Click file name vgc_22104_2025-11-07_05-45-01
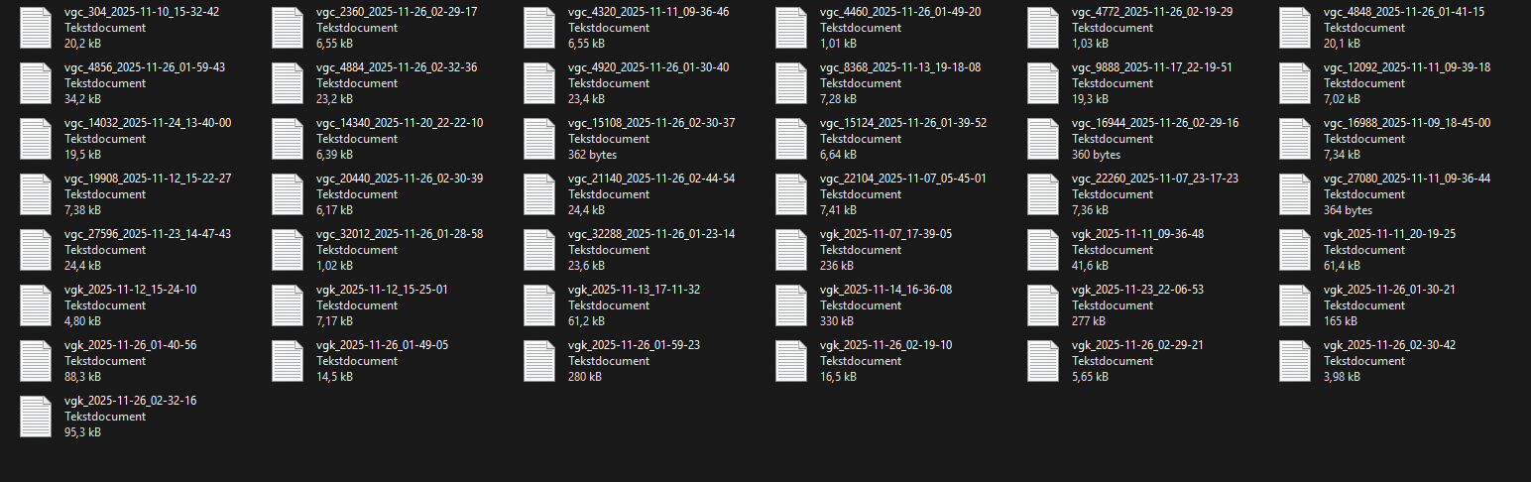 pos(903,179)
